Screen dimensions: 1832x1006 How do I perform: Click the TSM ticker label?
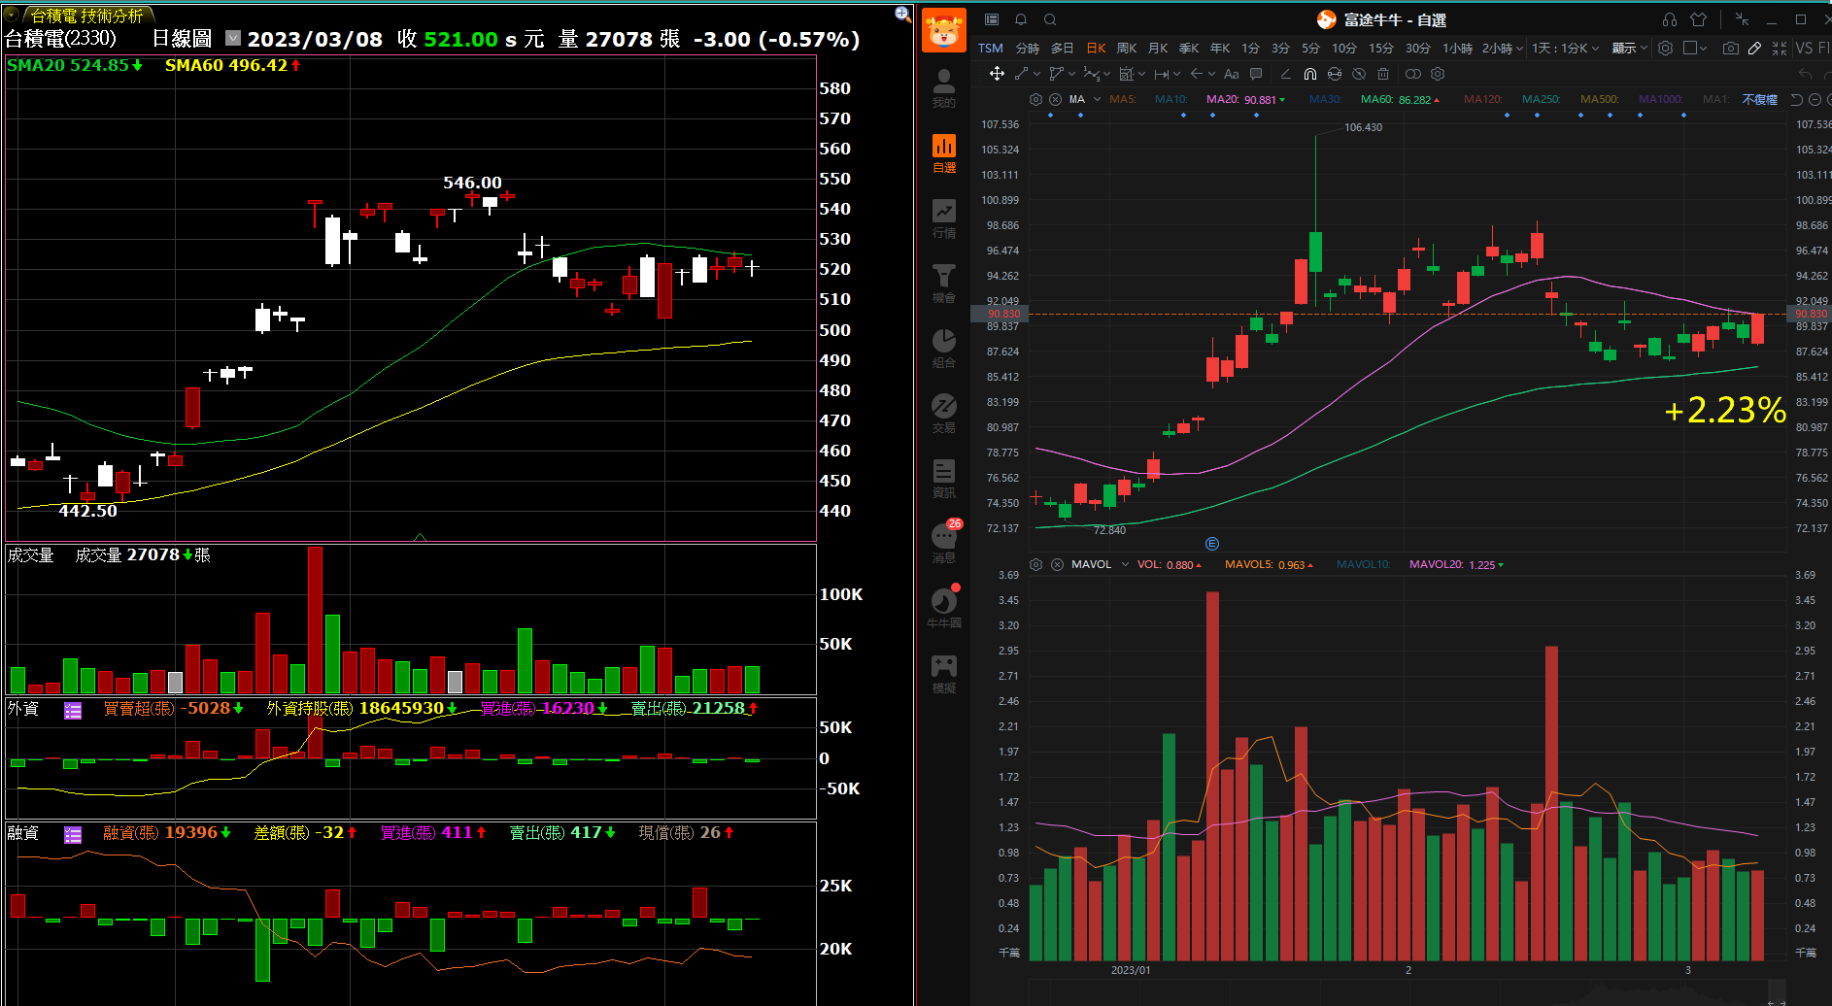click(x=991, y=48)
